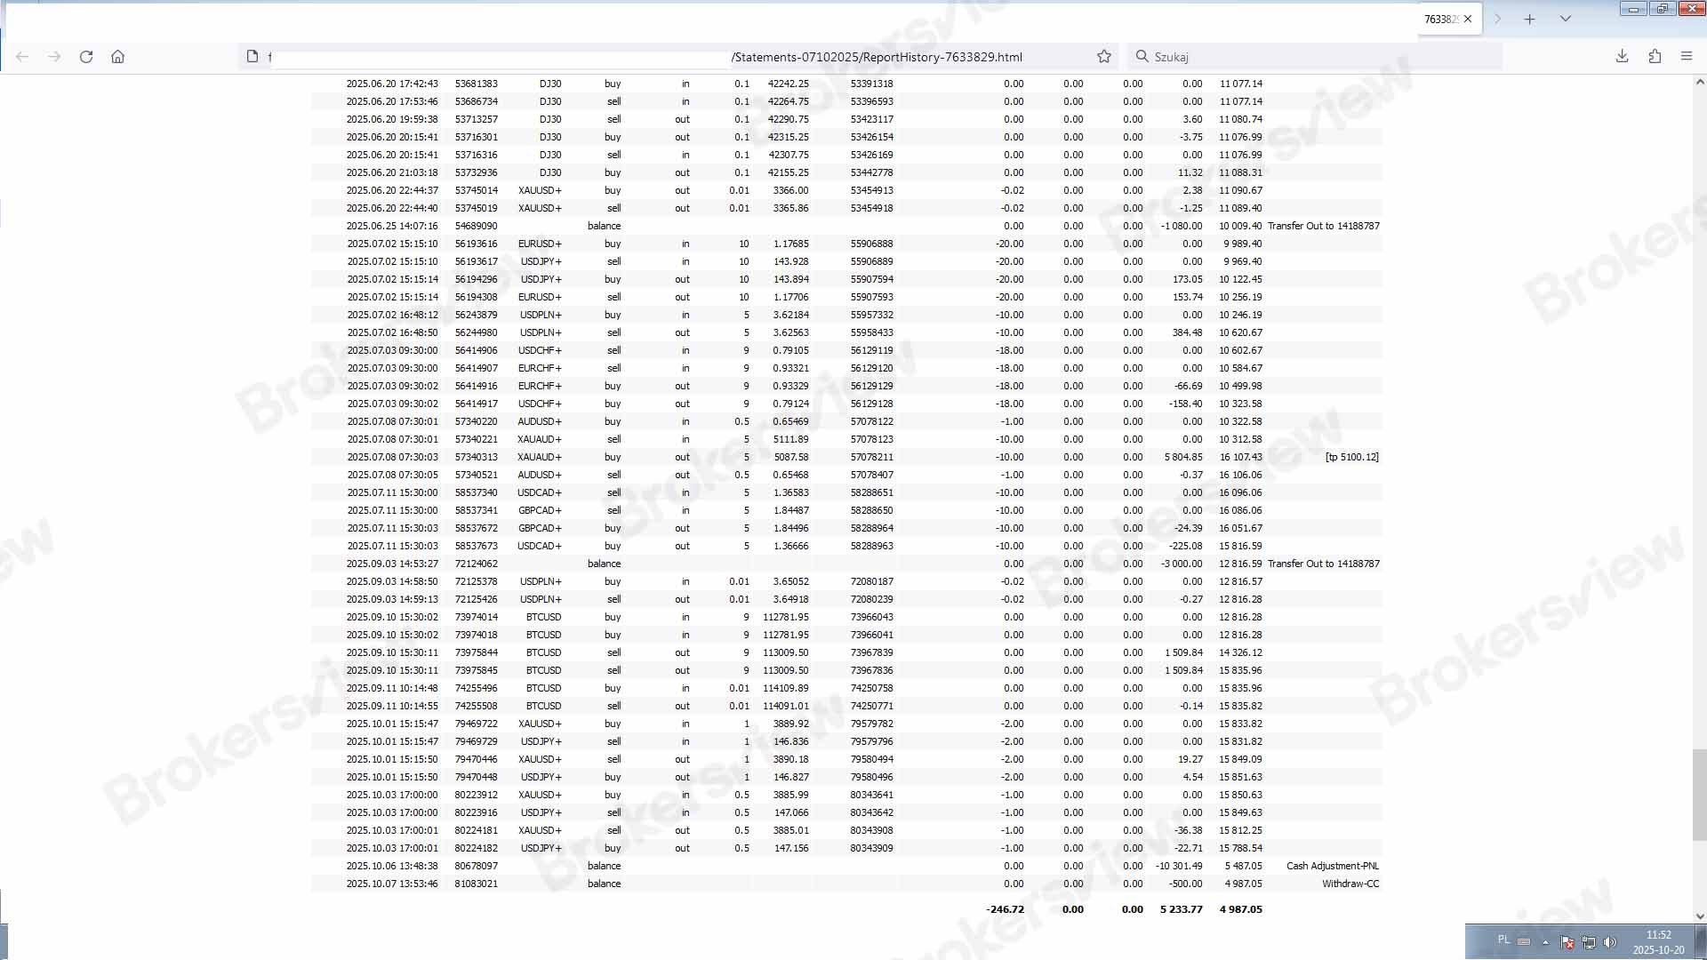1707x960 pixels.
Task: Click the page info document icon
Action: tap(252, 57)
